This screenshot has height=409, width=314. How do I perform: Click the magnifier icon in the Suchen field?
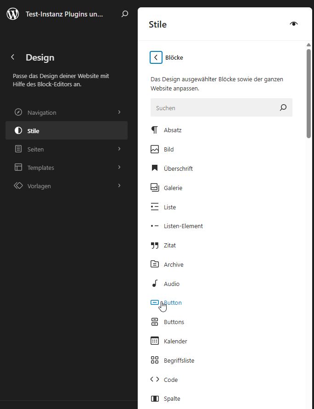coord(283,107)
